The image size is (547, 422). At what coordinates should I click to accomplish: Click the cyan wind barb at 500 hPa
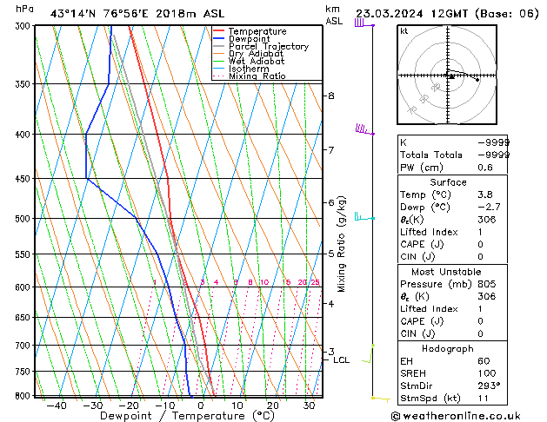point(364,216)
